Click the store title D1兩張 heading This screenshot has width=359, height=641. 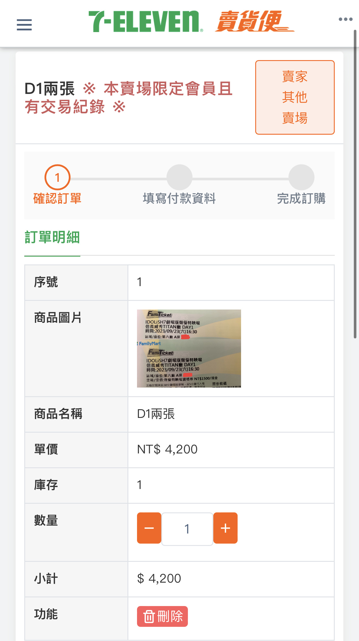pyautogui.click(x=49, y=88)
